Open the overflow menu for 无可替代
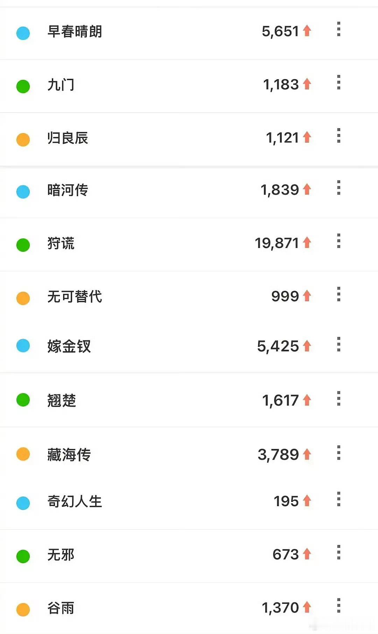 338,294
